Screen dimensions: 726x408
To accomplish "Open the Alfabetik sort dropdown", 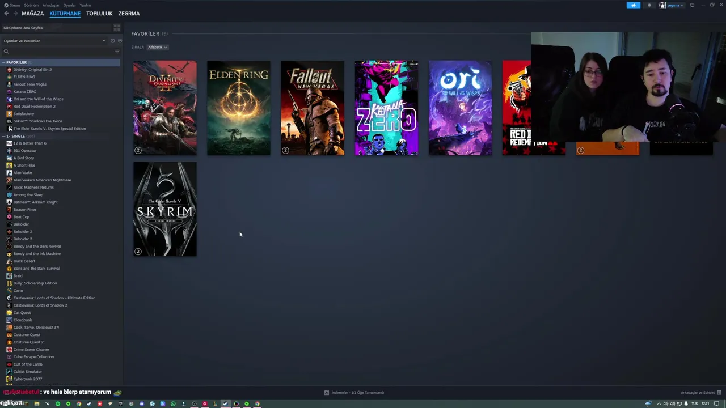I will [x=157, y=47].
